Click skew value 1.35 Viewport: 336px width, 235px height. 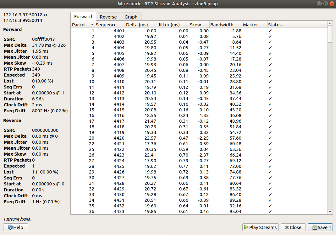pyautogui.click(x=204, y=115)
